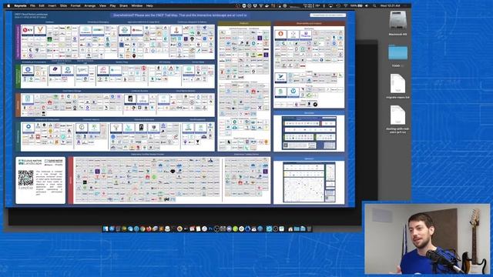
Task: Select the migrate-maps.txt file icon
Action: (x=397, y=84)
